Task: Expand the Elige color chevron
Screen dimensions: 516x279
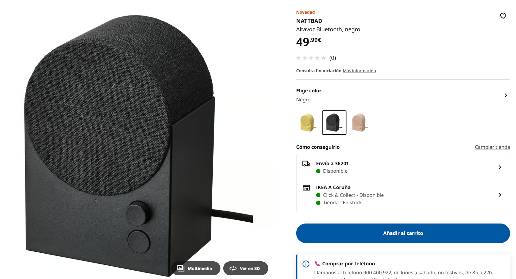Action: [506, 95]
